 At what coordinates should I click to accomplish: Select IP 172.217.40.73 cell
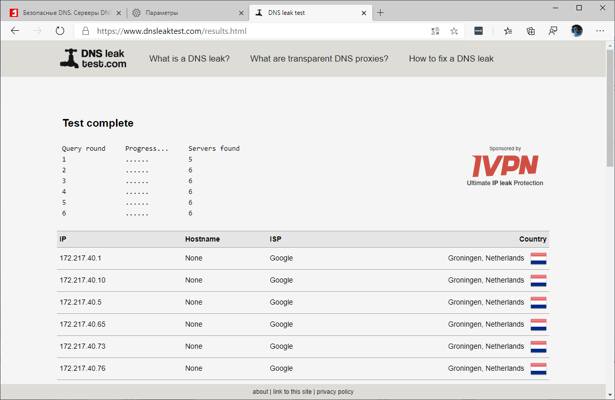point(83,346)
